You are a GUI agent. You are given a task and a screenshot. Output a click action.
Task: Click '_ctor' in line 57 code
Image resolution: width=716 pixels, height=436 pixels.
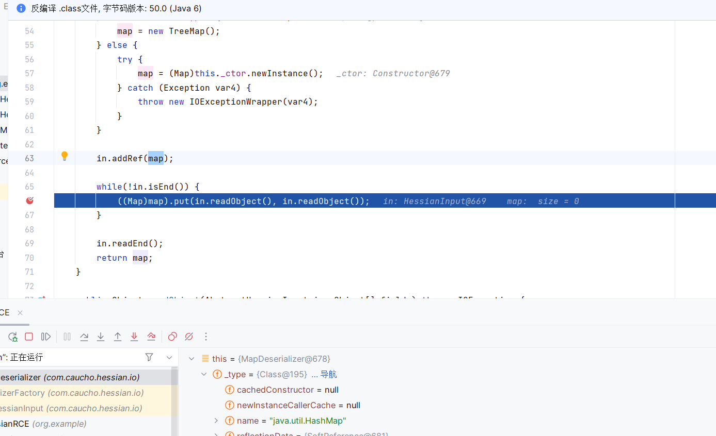point(233,73)
